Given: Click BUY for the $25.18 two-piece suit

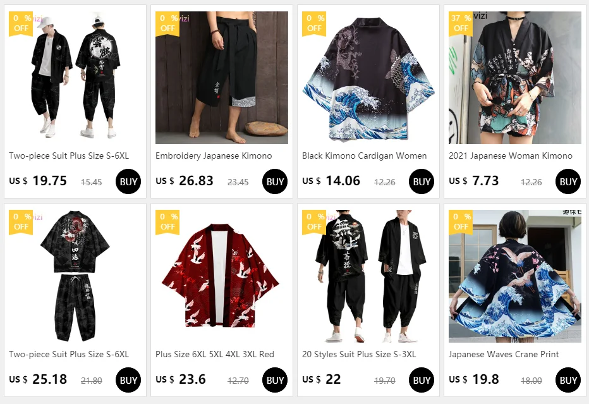Looking at the screenshot, I should [128, 380].
